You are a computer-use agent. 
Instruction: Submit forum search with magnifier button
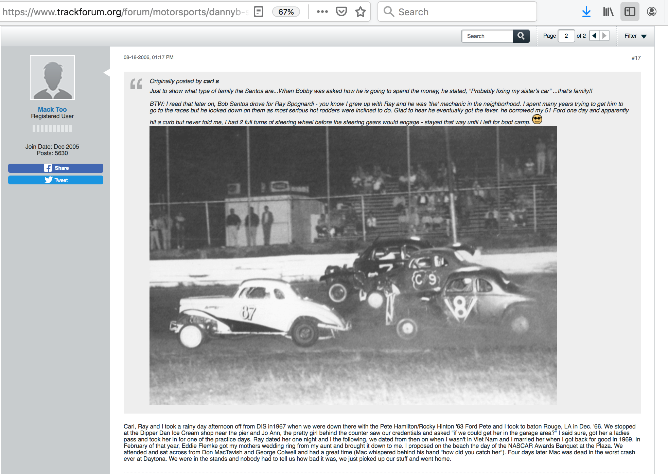(x=521, y=36)
